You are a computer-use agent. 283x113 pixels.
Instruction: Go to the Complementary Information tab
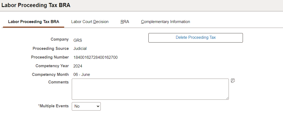pos(165,22)
